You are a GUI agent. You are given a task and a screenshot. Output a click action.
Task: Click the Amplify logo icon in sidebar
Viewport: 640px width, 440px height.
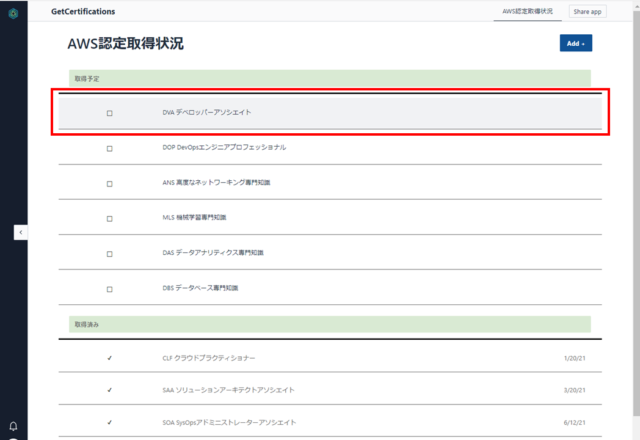tap(13, 13)
